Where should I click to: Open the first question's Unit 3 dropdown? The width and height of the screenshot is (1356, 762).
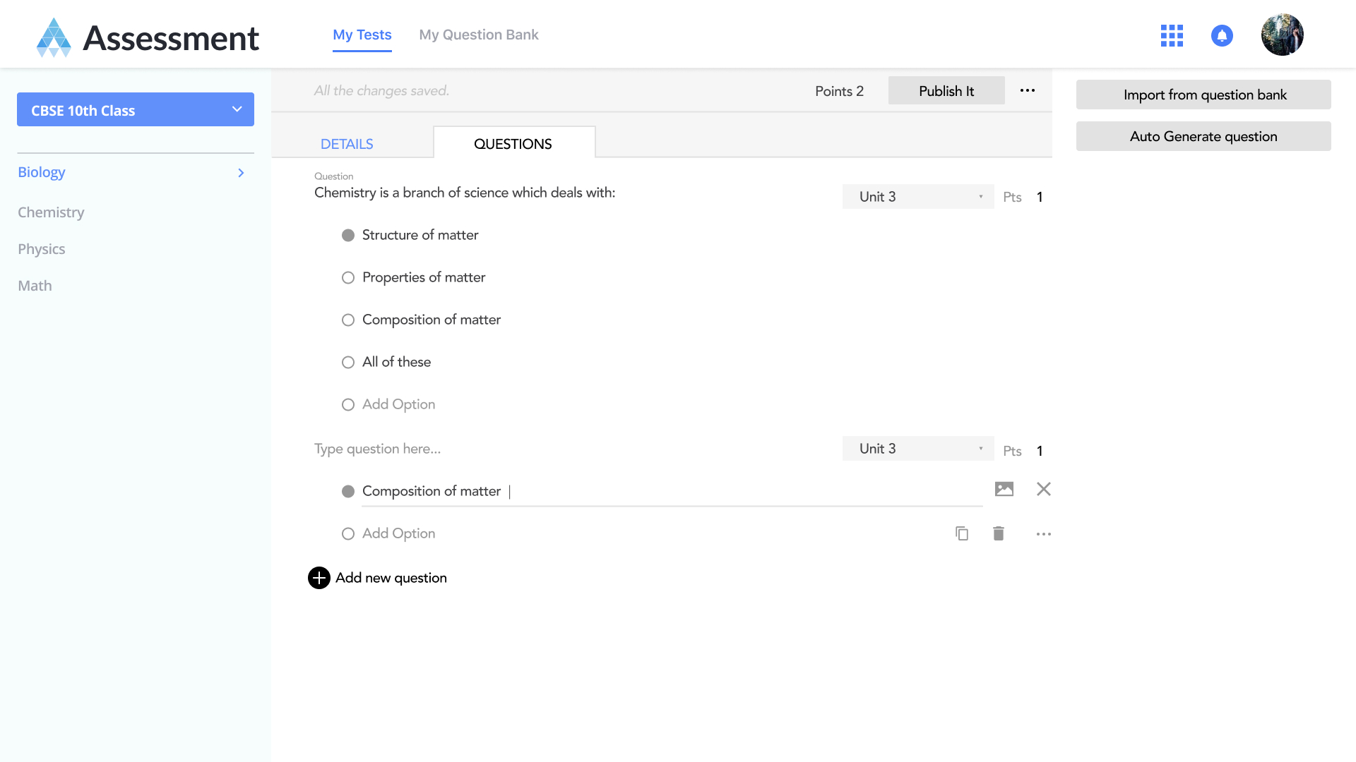917,197
